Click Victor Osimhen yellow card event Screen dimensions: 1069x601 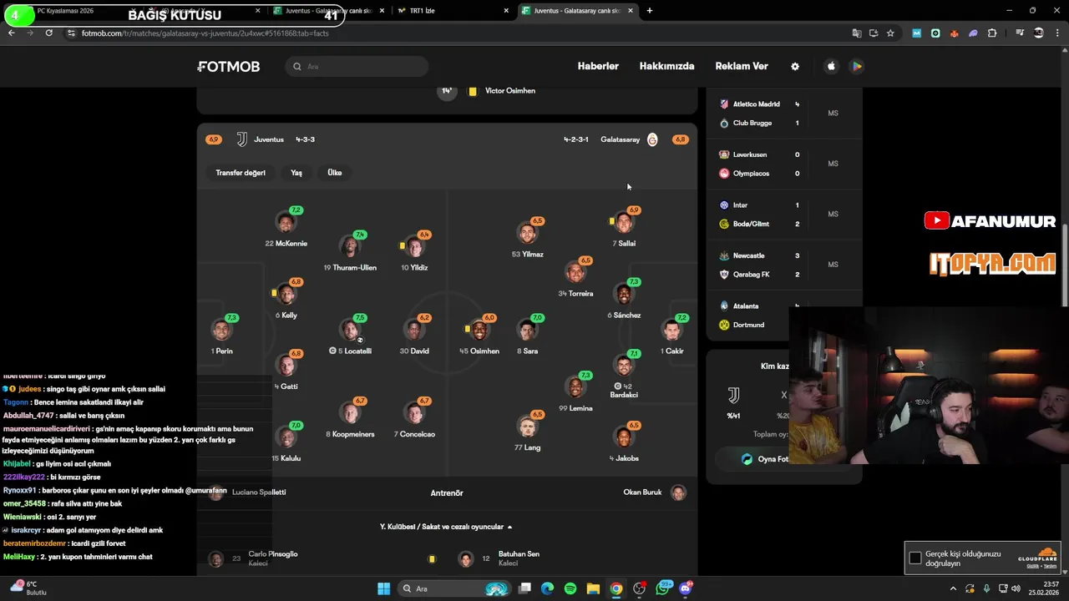pos(489,91)
